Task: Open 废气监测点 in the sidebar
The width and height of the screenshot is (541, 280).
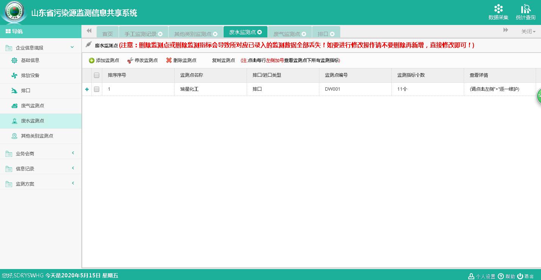Action: point(32,106)
